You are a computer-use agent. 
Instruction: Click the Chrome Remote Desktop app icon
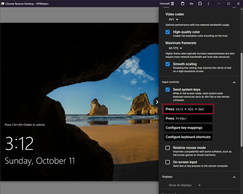tap(3, 4)
